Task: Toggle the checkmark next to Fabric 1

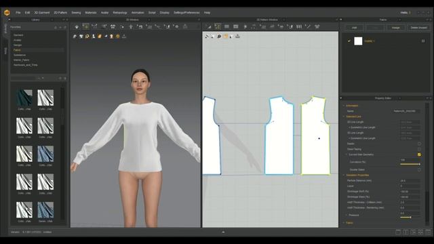Action: click(349, 41)
